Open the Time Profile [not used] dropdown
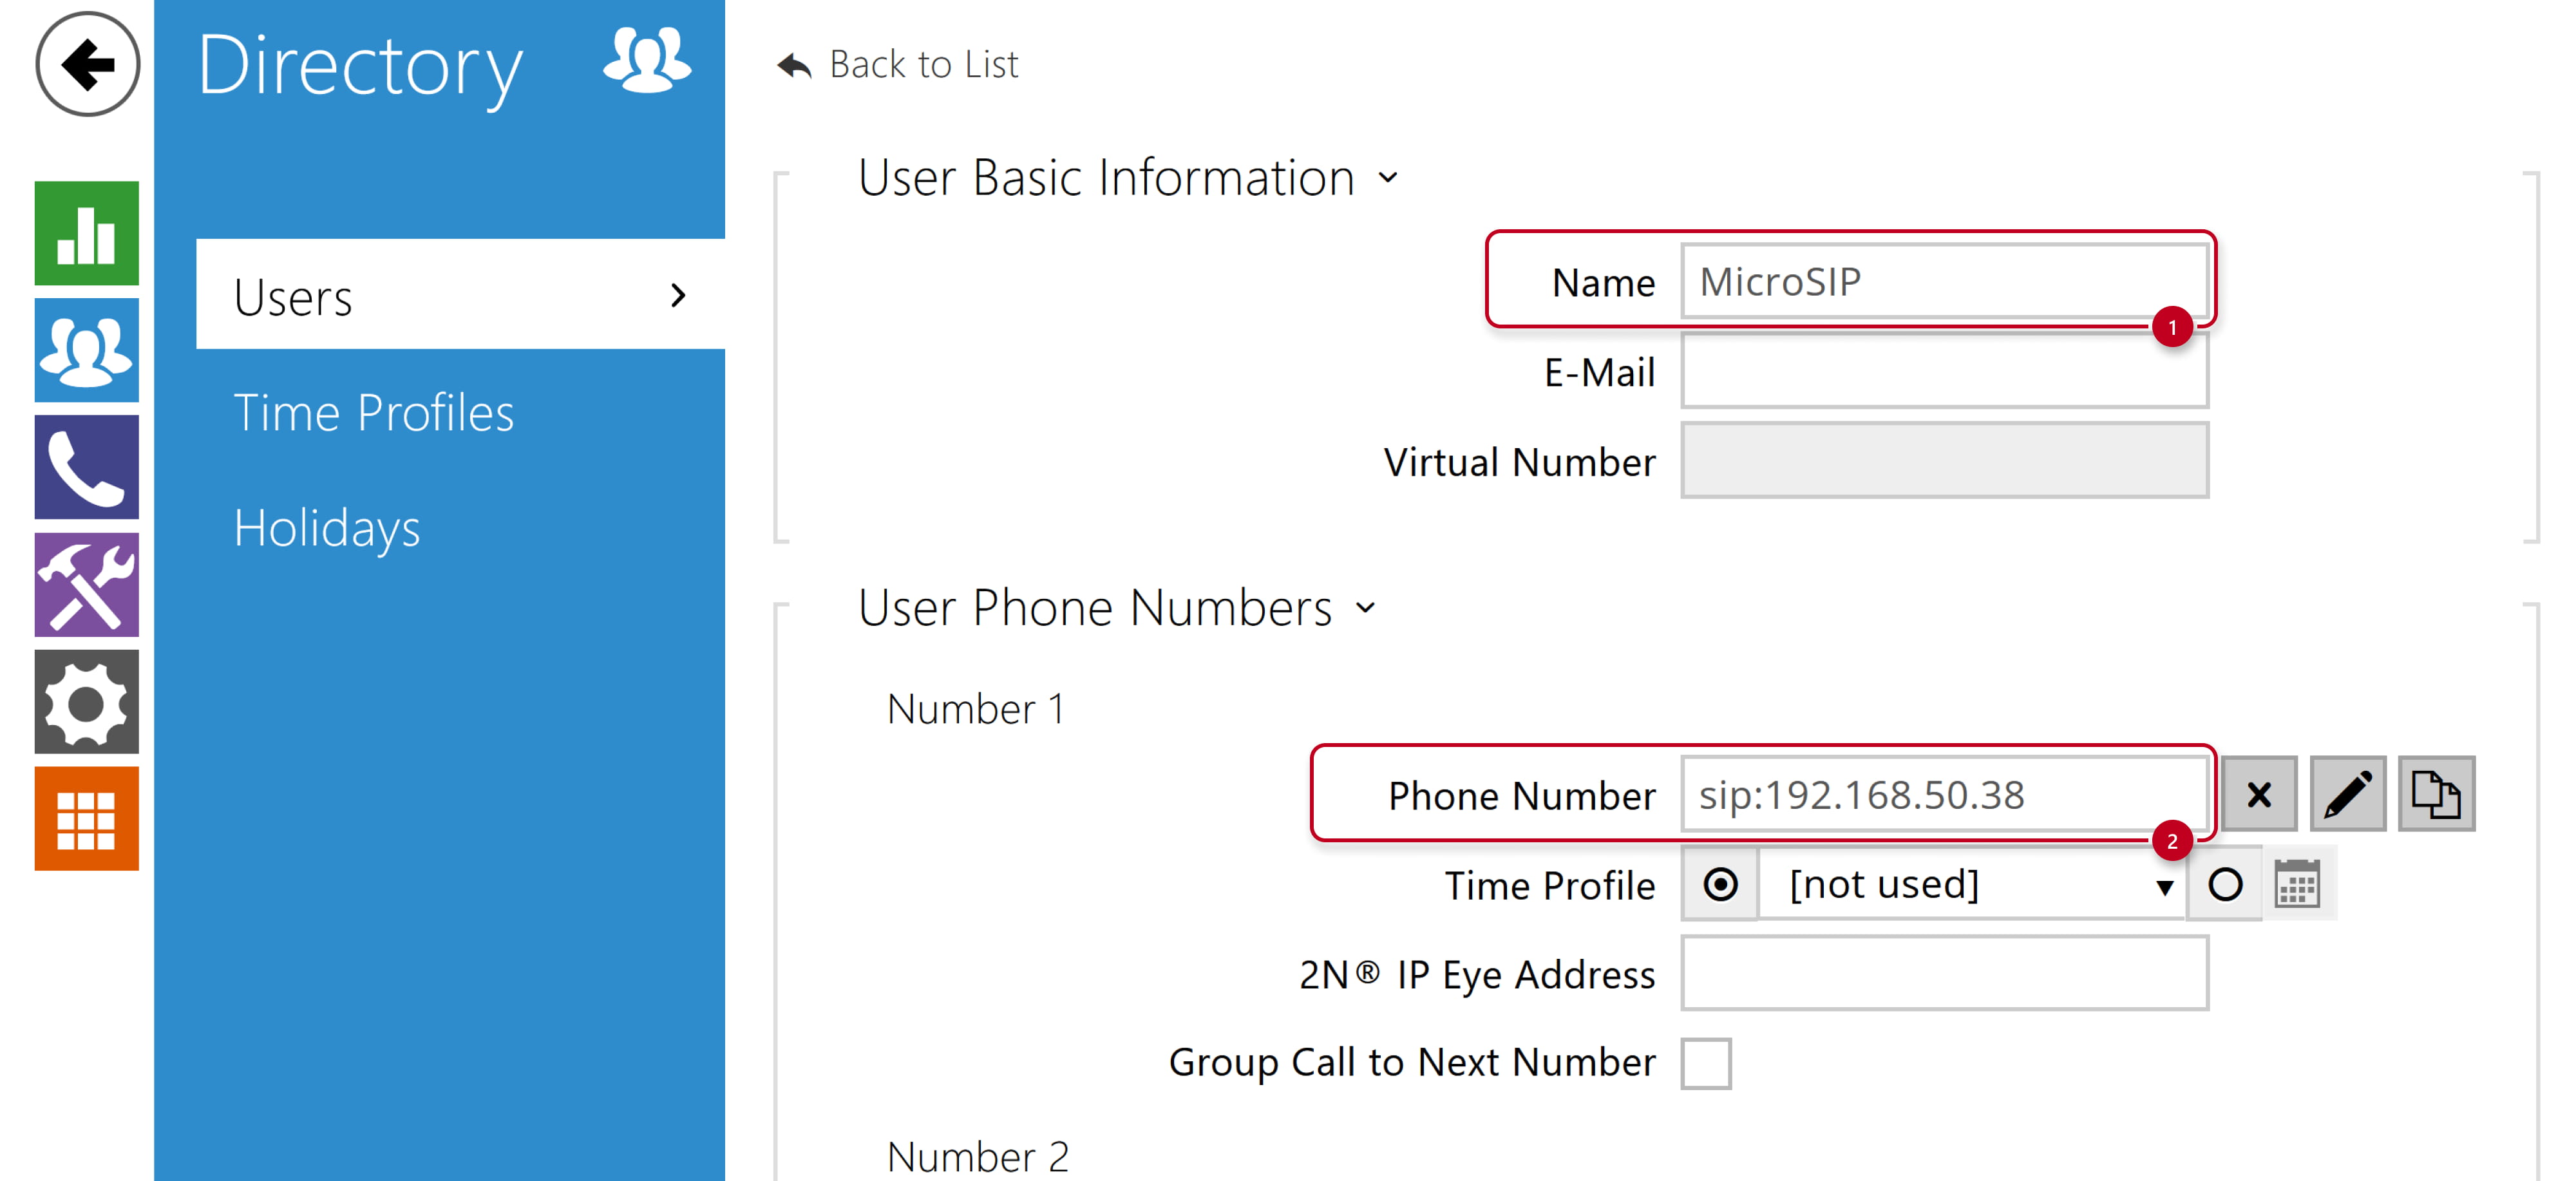Viewport: 2576px width, 1181px height. coord(1972,884)
